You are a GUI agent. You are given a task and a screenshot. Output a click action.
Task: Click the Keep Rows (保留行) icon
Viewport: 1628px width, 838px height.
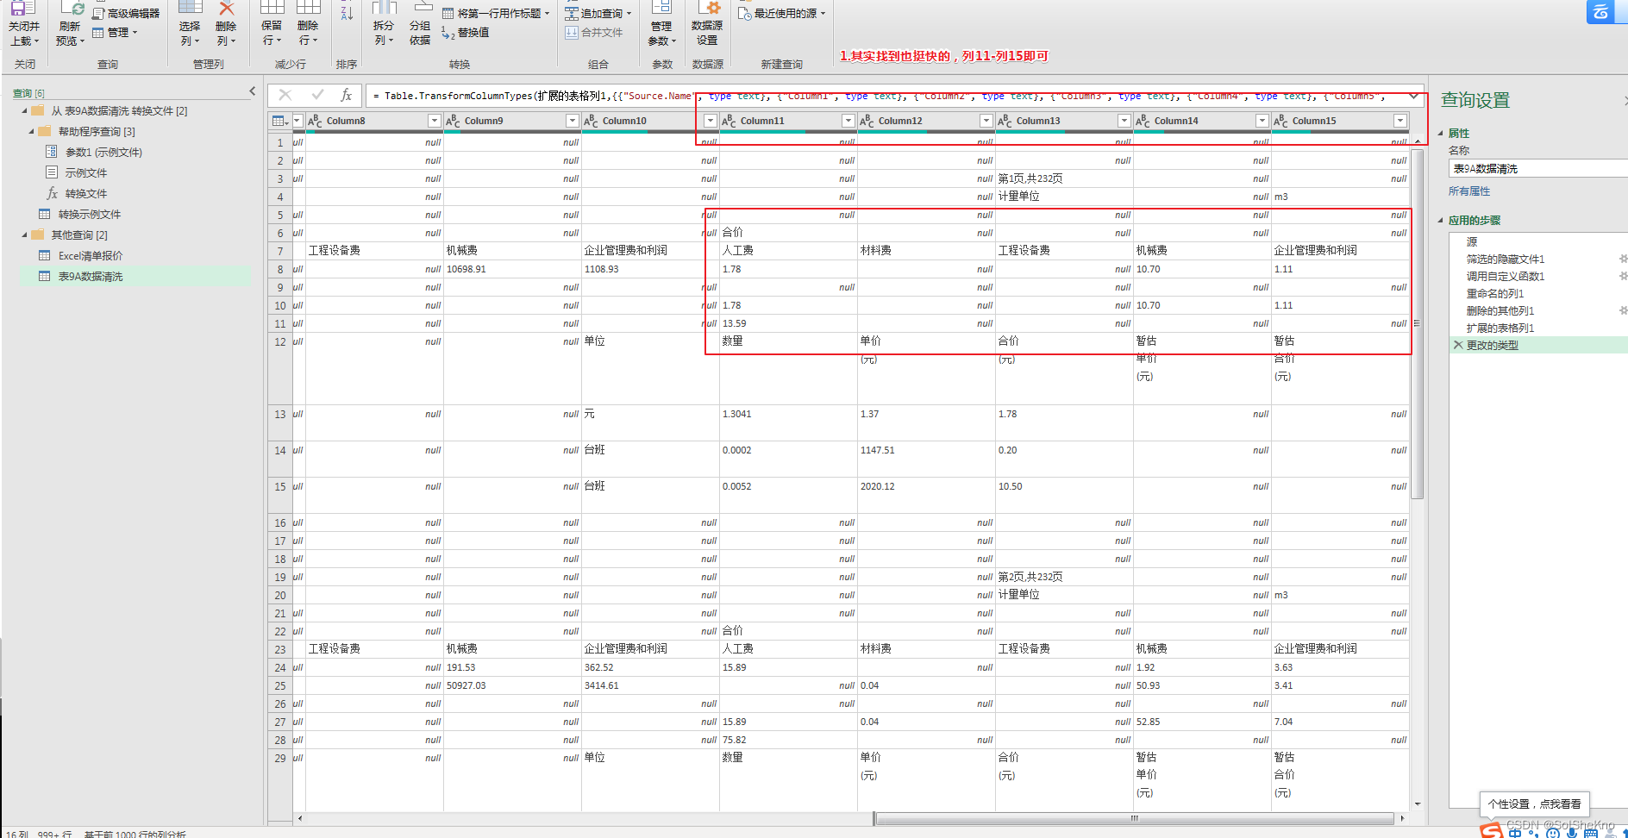tap(272, 8)
